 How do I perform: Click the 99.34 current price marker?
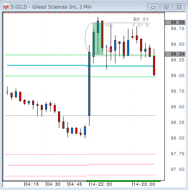tap(175, 54)
